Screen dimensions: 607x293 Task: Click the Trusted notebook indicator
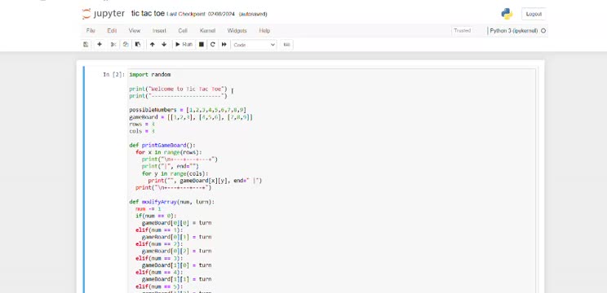(463, 30)
